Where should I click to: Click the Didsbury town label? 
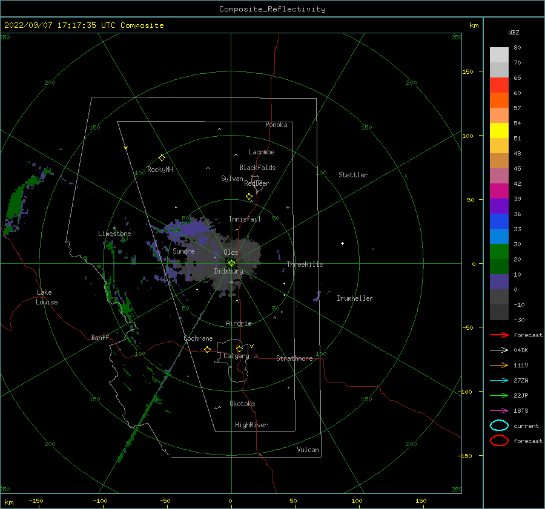click(229, 271)
